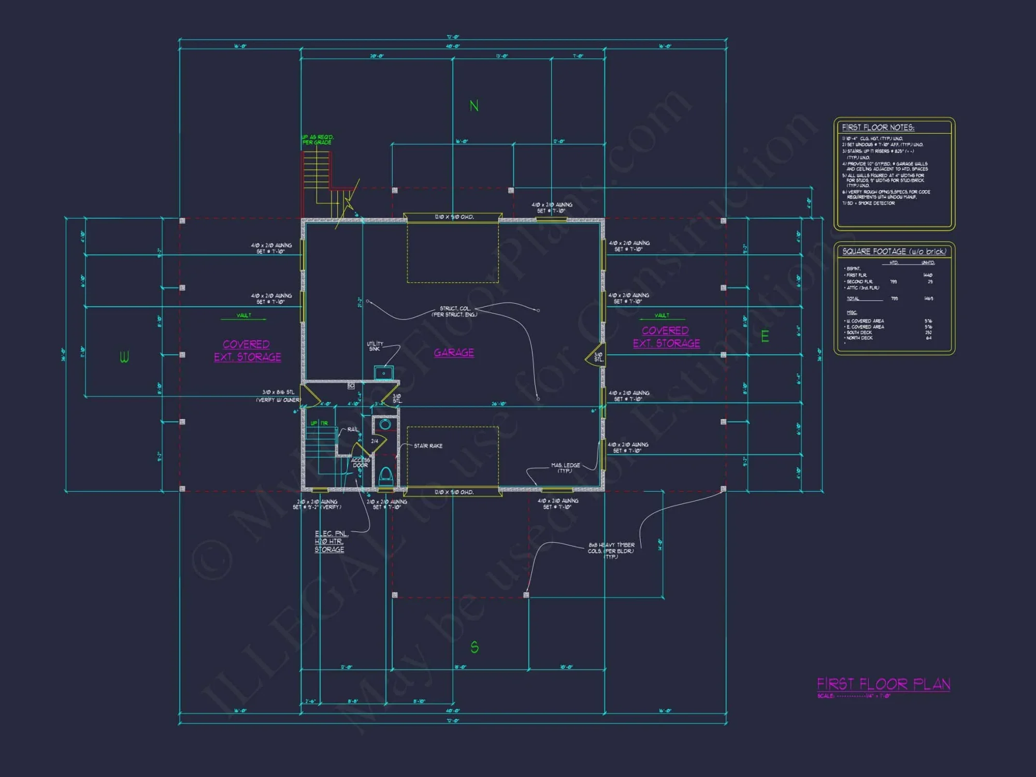The height and width of the screenshot is (777, 1036).
Task: Select the ACCESS DOOR label
Action: click(x=361, y=463)
